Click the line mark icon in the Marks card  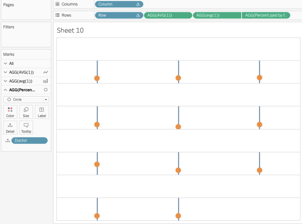(x=46, y=72)
